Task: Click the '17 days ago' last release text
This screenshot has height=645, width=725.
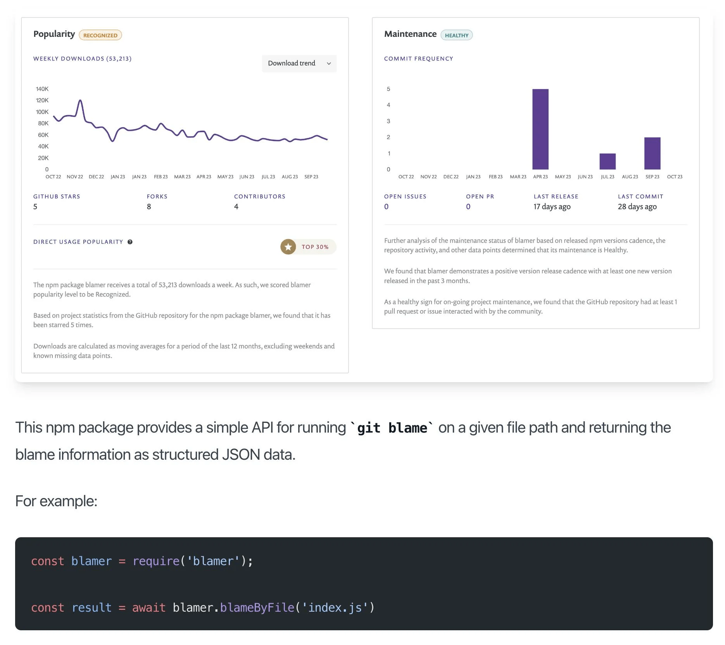Action: (552, 207)
